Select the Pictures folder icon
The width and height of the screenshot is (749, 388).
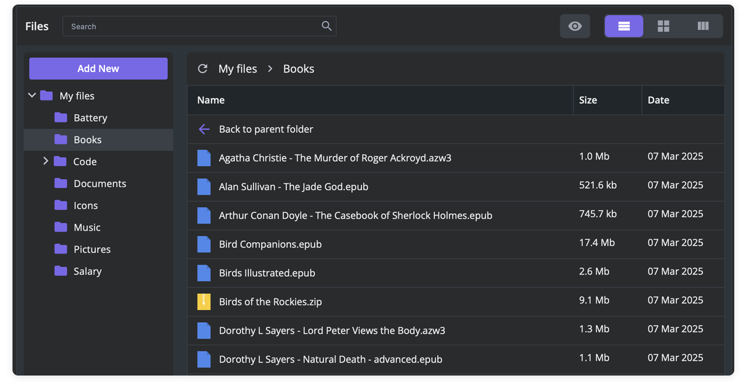point(60,249)
